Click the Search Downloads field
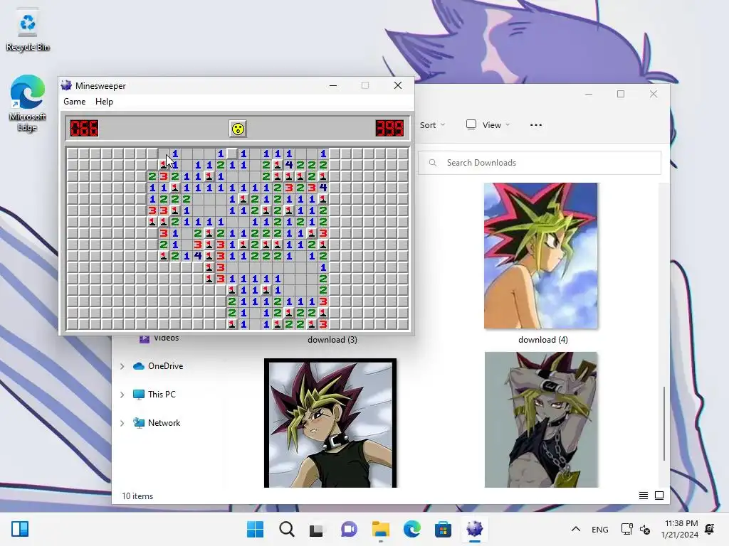 coord(540,163)
